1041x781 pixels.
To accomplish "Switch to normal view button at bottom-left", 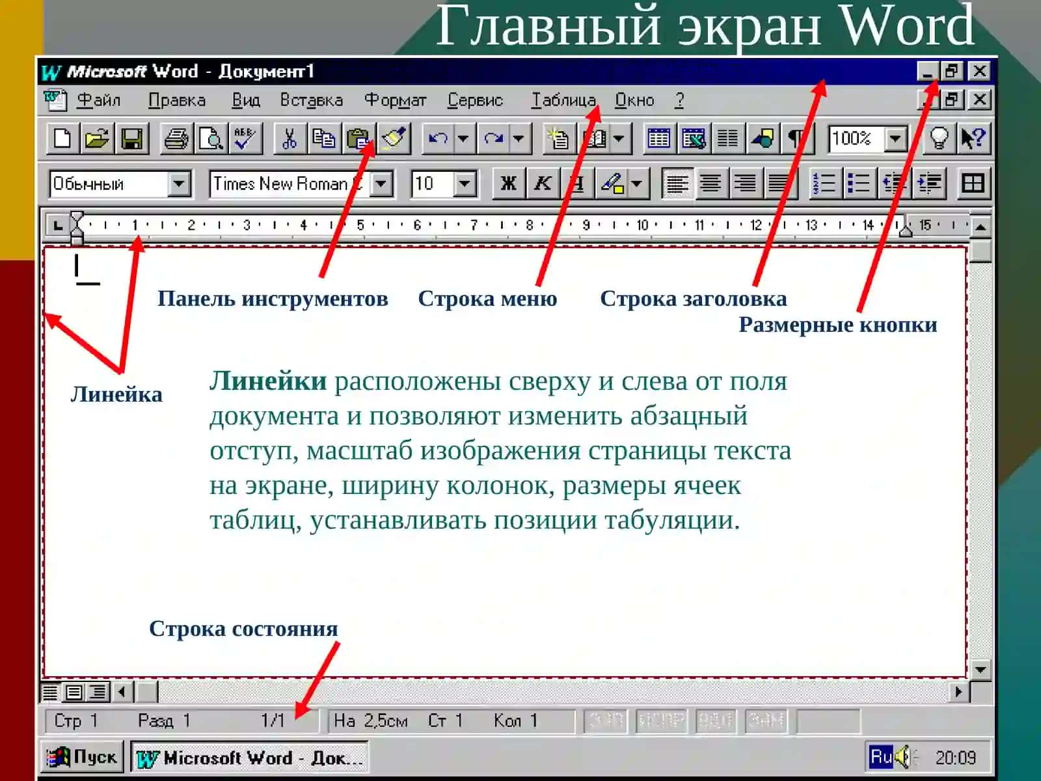I will pyautogui.click(x=50, y=692).
